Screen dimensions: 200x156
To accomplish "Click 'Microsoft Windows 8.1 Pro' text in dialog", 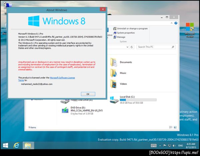I will (31, 34).
